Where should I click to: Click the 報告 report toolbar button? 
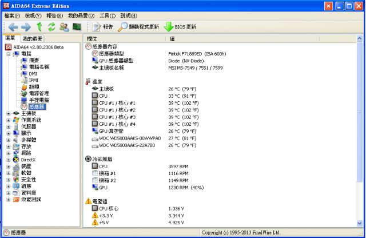coord(102,27)
